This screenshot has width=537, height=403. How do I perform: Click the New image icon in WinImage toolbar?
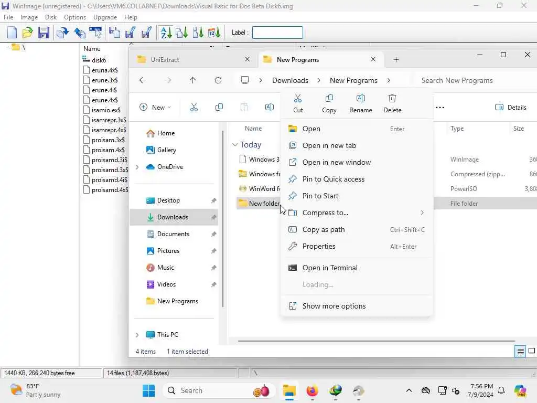12,33
